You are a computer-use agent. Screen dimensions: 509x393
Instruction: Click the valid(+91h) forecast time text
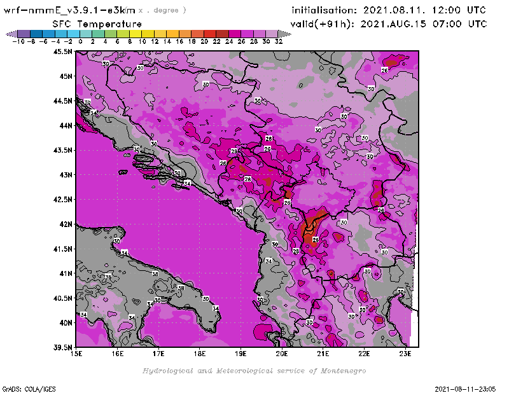389,24
